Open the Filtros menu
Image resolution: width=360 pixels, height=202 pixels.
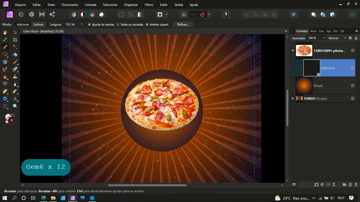pos(149,5)
